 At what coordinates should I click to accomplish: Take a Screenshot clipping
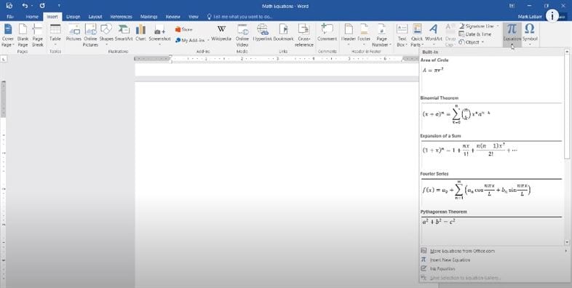point(159,36)
